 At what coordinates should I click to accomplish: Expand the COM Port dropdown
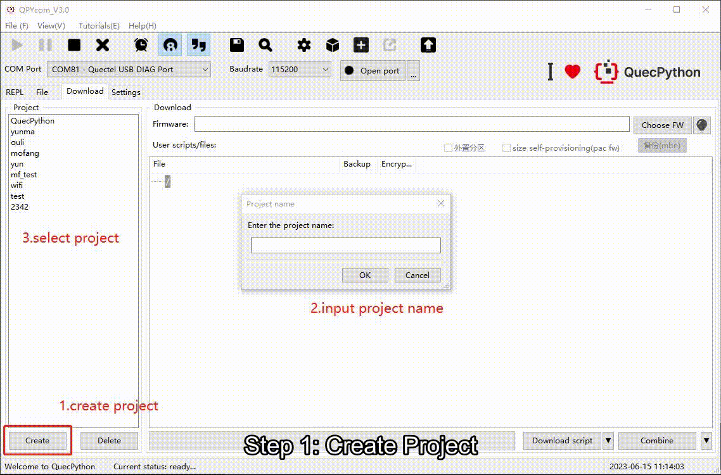pos(129,70)
